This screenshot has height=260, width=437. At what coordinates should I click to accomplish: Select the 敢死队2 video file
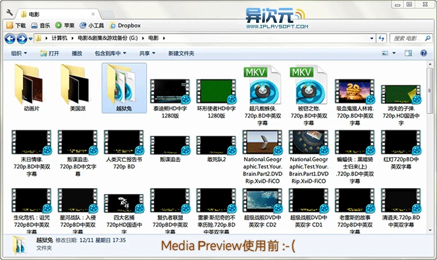point(216,149)
